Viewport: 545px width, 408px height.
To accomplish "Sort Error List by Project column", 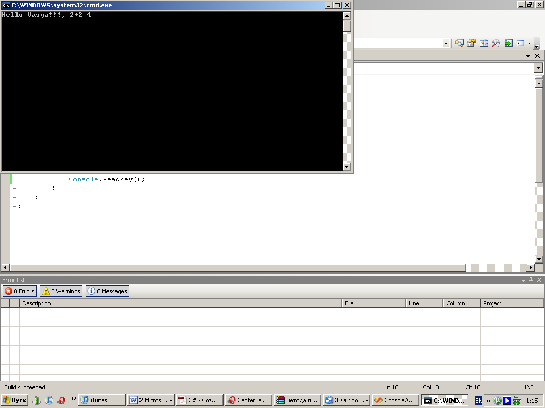I will pos(511,303).
